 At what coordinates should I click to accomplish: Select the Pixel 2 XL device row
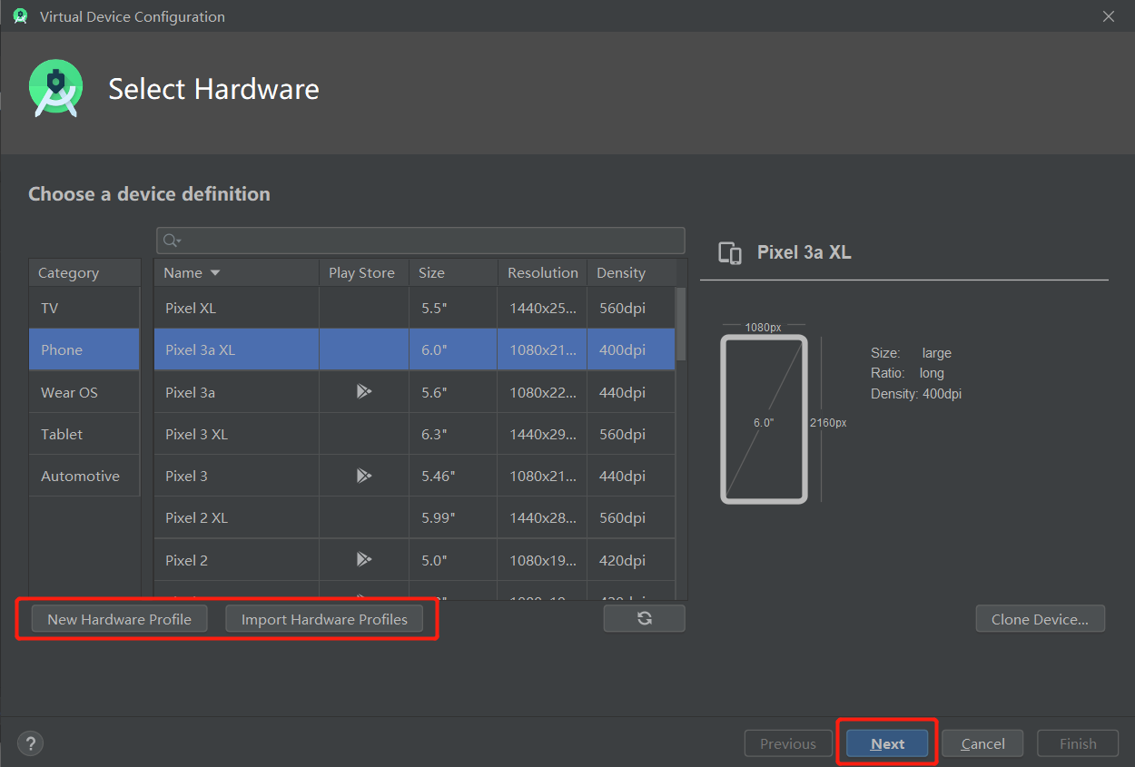415,517
